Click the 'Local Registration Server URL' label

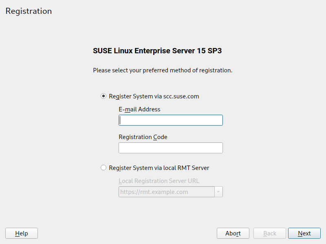pos(159,181)
